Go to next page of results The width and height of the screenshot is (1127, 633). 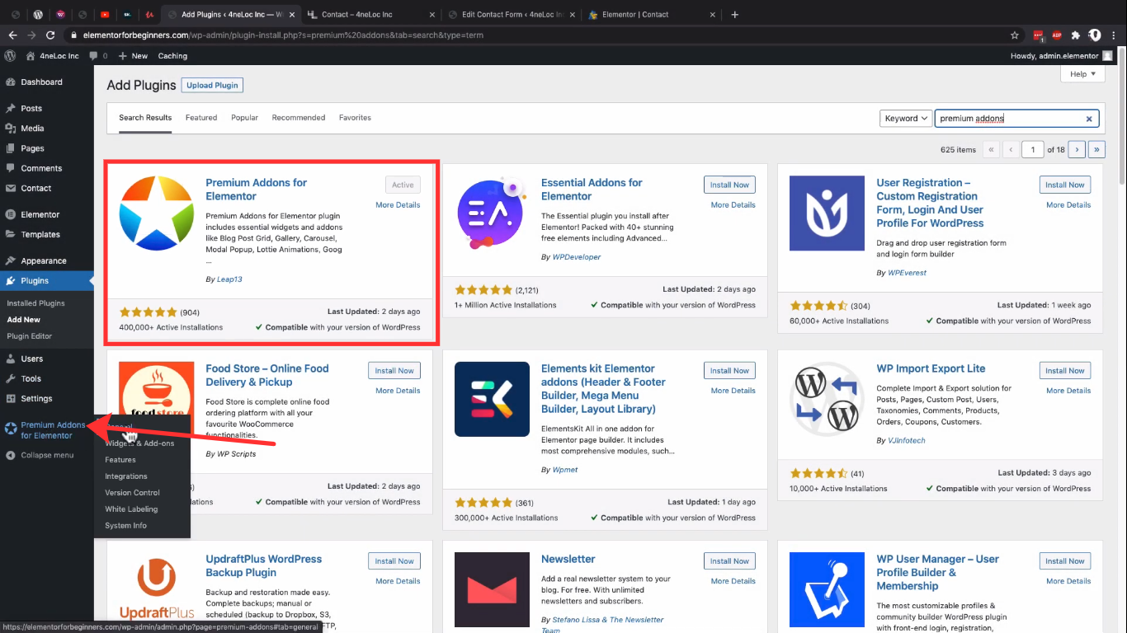point(1077,149)
